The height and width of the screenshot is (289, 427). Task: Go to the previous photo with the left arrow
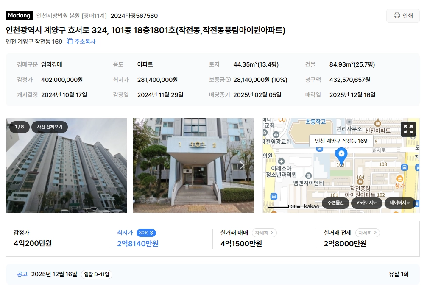(x=19, y=165)
